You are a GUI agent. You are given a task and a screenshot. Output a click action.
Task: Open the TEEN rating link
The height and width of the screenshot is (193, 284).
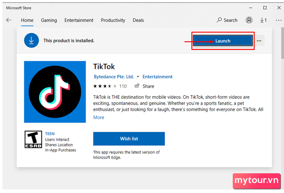(50, 134)
